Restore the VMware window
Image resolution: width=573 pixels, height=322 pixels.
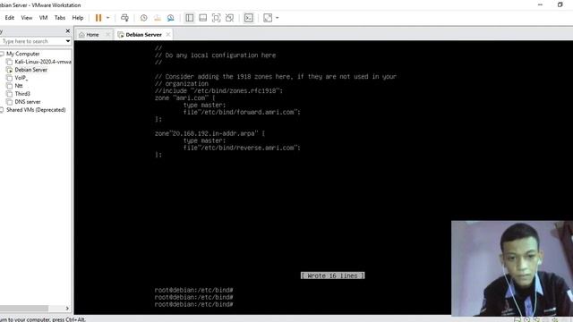tap(560, 4)
